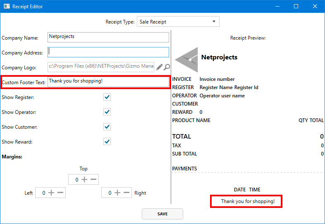
Task: Click the 'Invoice number' preview text
Action: 217,79
